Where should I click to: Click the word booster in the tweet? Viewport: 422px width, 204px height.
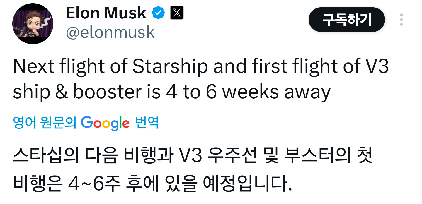[108, 92]
